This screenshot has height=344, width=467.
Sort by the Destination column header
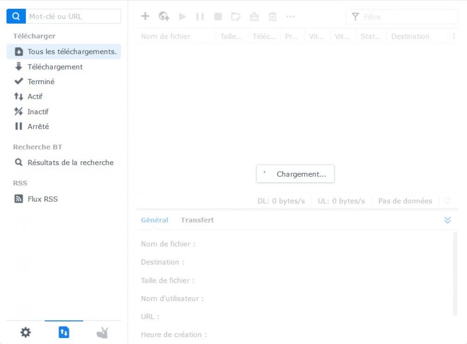click(x=417, y=36)
